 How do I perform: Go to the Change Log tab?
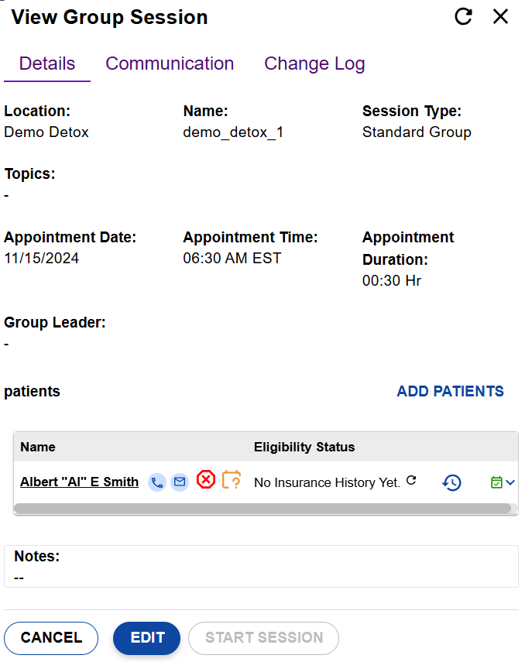click(314, 63)
